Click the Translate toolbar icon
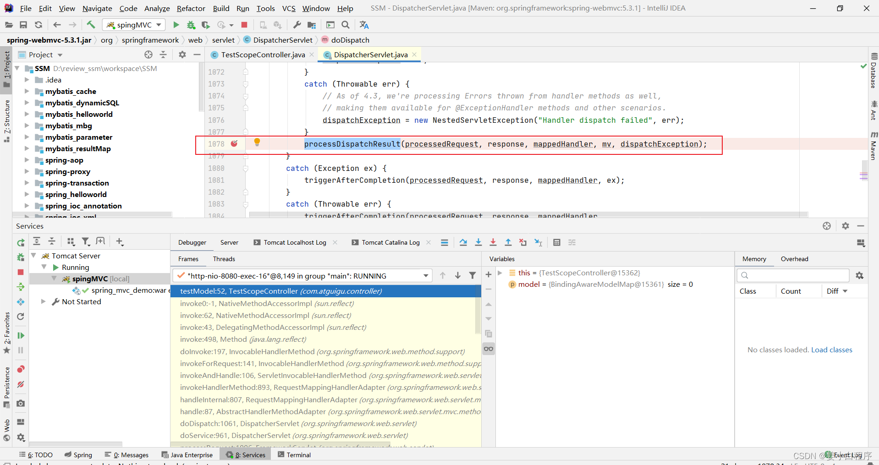This screenshot has width=879, height=465. [364, 25]
